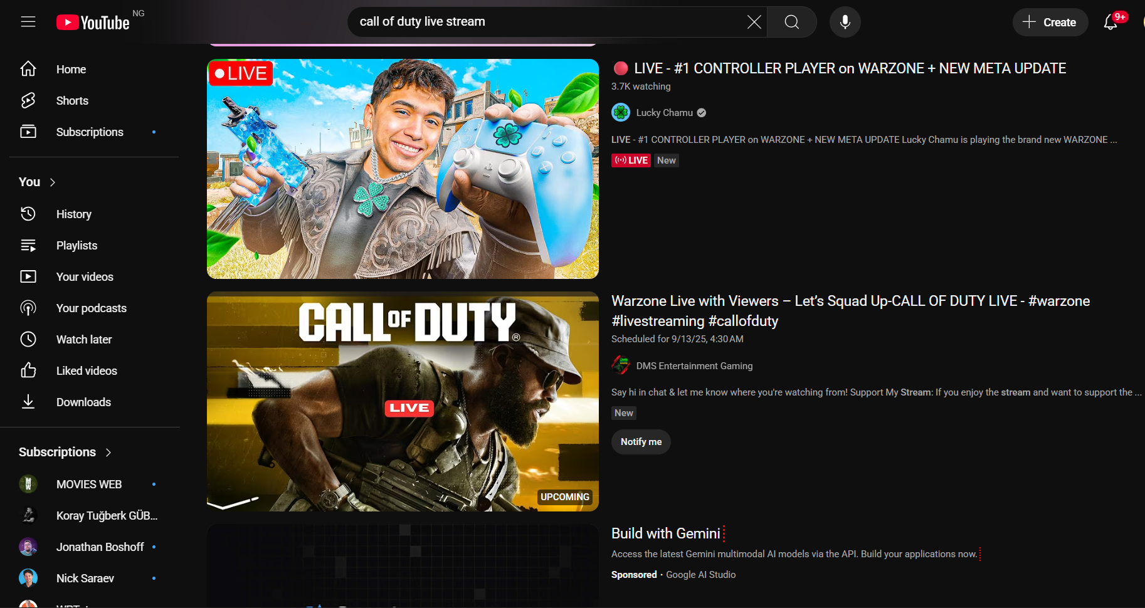Submit search with the magnifier icon
Viewport: 1145px width, 608px height.
click(792, 22)
